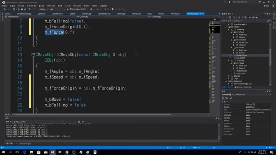Image resolution: width=276 pixels, height=155 pixels.
Task: Open the CMoveObj class scope dropdown above code
Action: click(113, 17)
